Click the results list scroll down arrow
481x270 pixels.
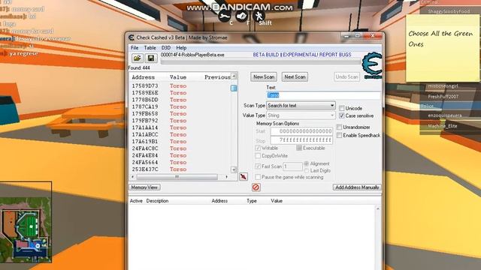point(234,169)
